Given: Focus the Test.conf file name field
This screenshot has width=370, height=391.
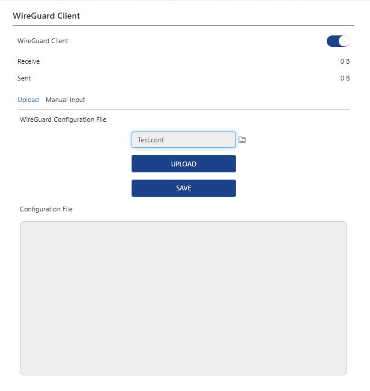Looking at the screenshot, I should point(183,140).
